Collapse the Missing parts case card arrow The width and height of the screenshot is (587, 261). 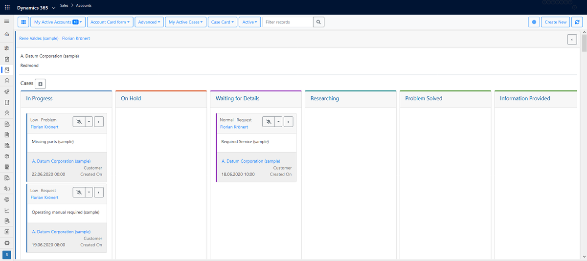[99, 122]
